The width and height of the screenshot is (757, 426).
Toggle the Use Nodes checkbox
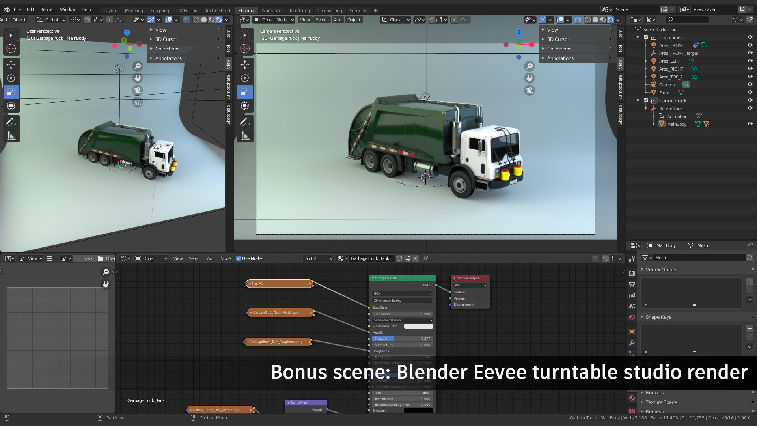(239, 258)
